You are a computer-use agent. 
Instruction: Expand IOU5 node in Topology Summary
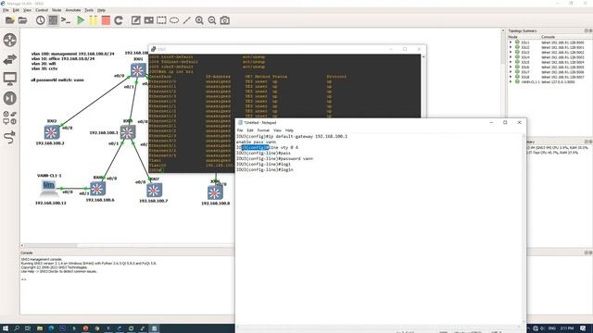(511, 62)
